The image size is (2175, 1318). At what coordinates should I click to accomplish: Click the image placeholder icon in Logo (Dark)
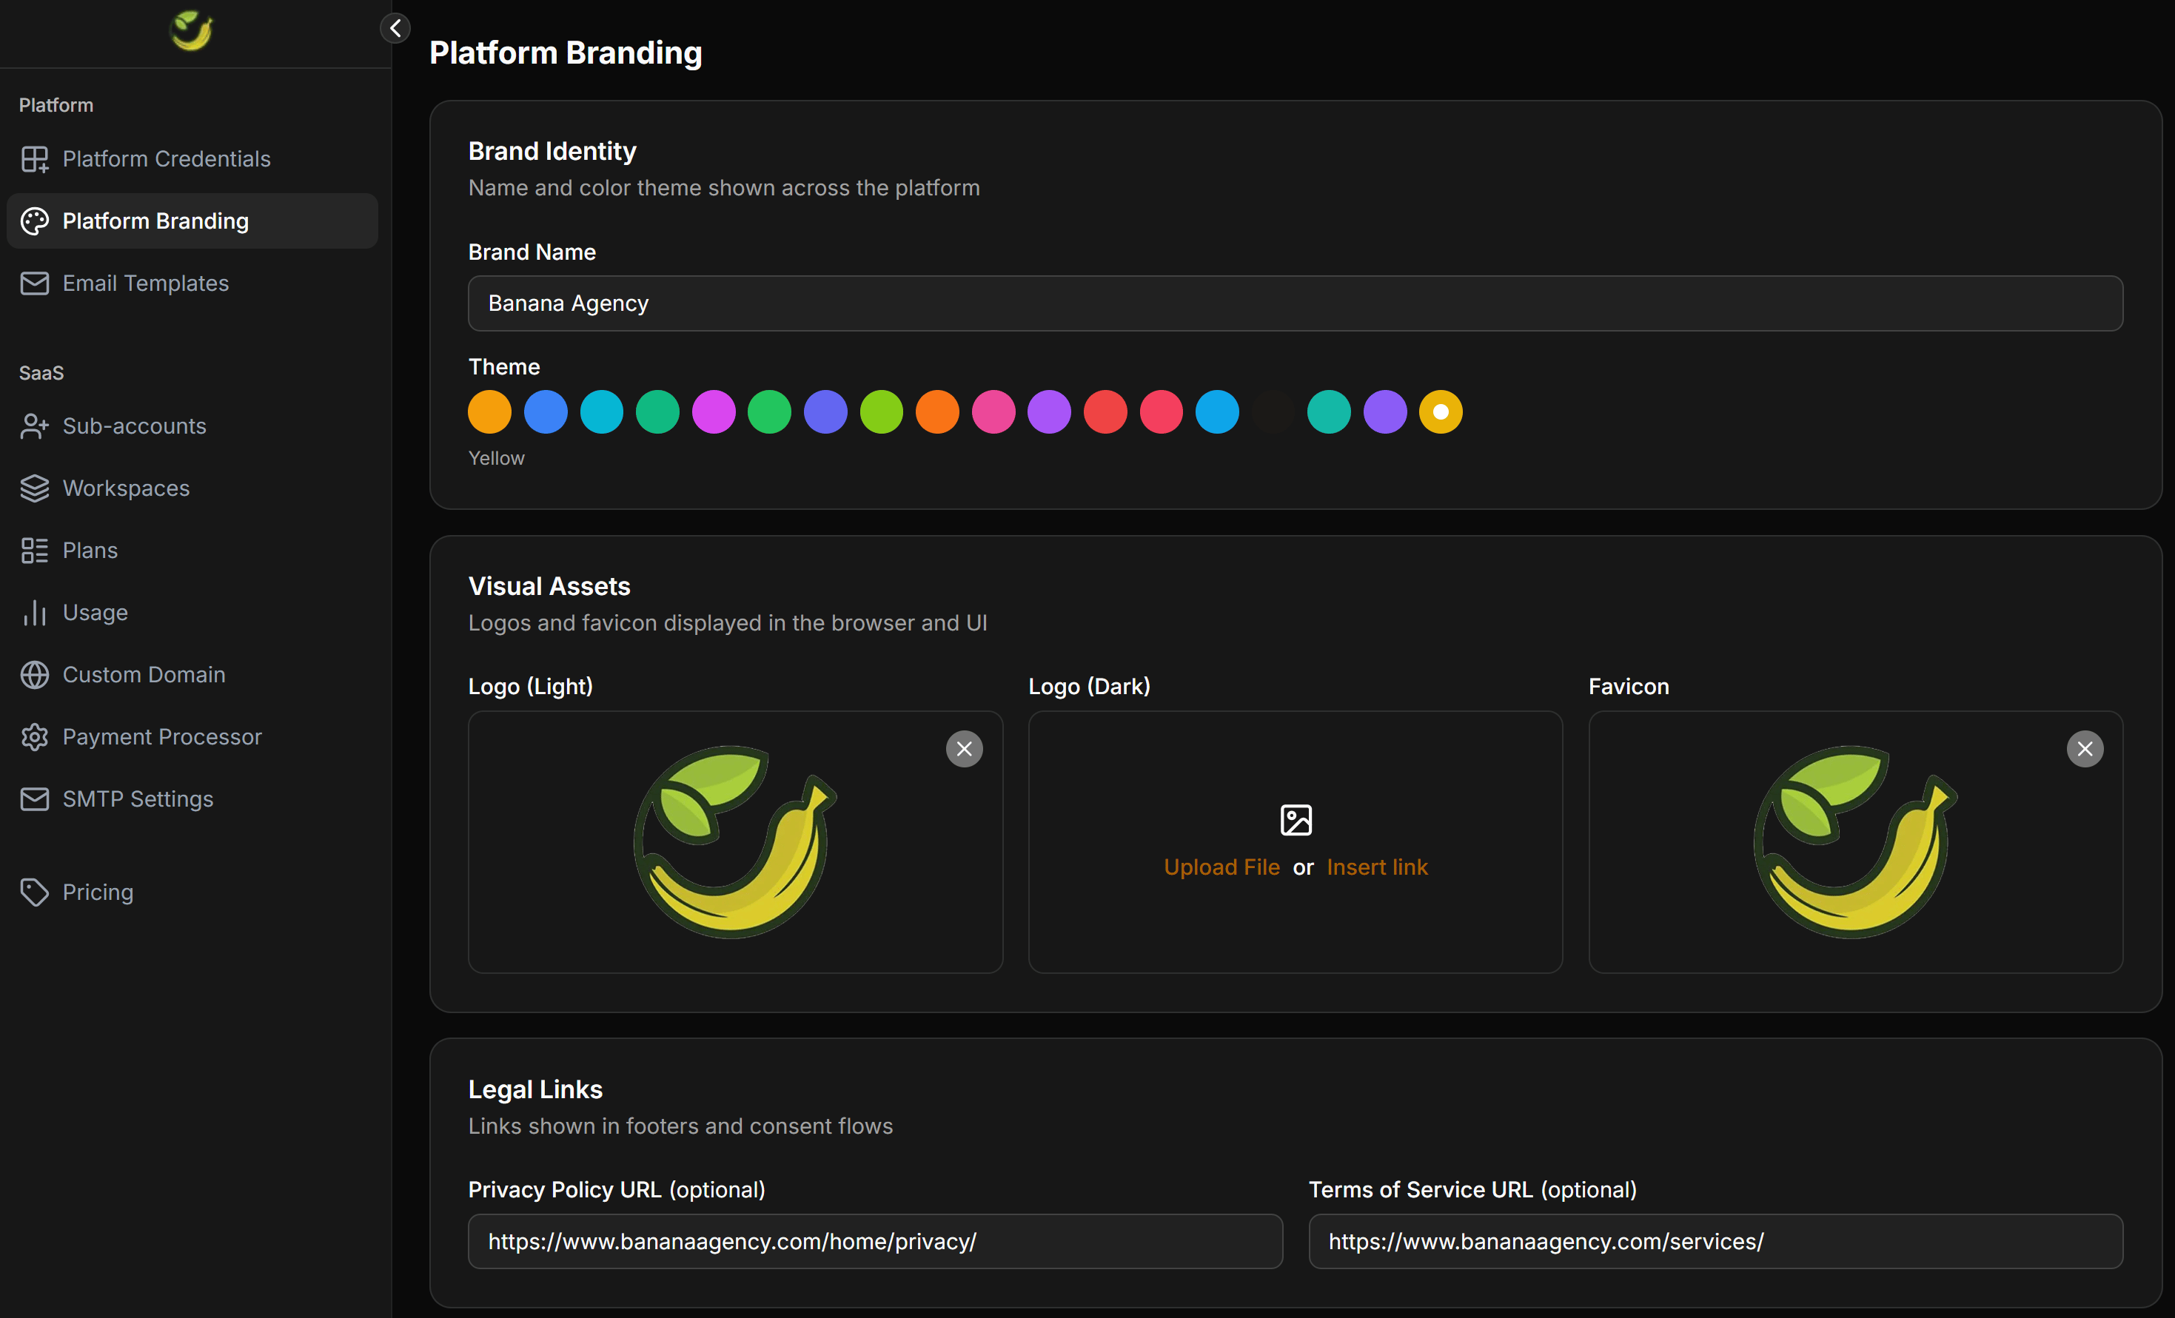1296,821
